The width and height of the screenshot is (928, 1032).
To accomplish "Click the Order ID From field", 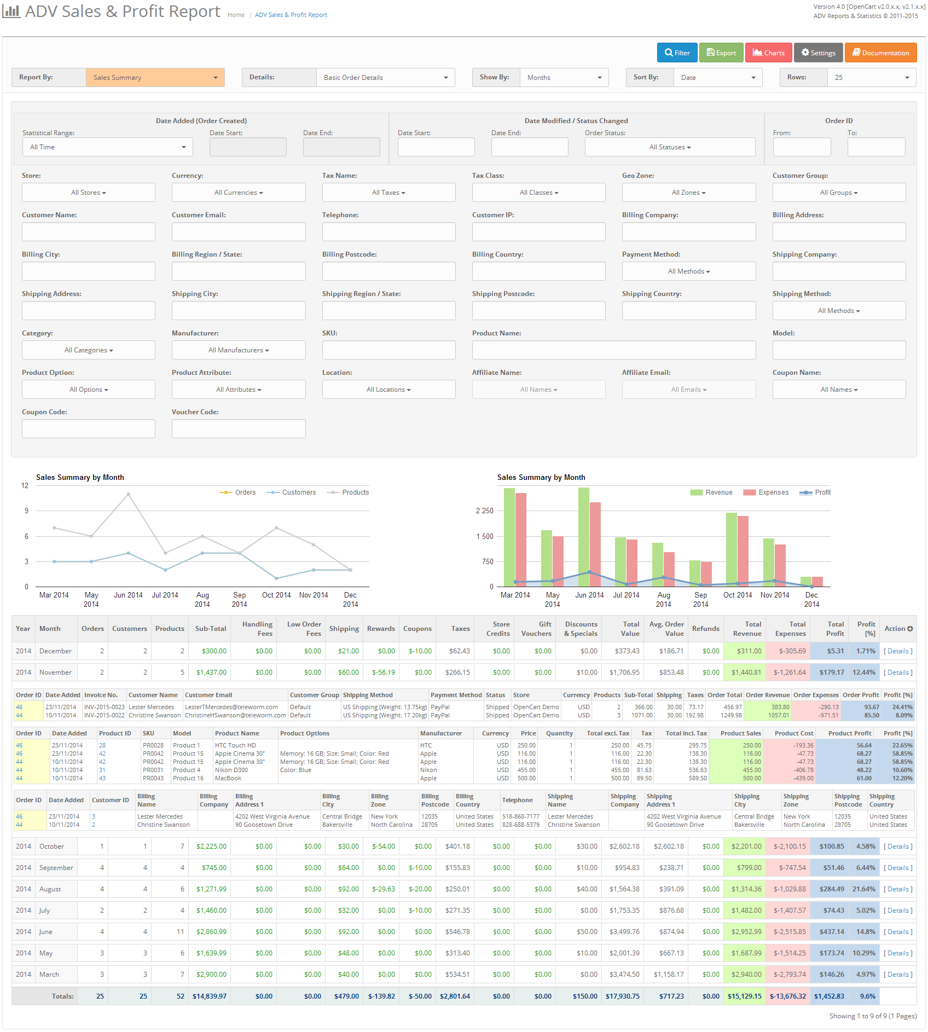I will coord(802,147).
